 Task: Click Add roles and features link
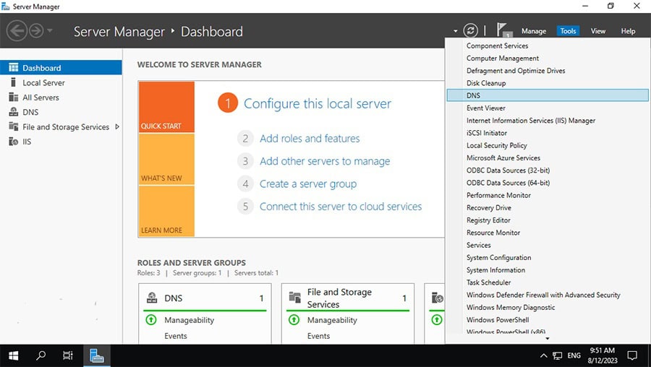pyautogui.click(x=310, y=139)
